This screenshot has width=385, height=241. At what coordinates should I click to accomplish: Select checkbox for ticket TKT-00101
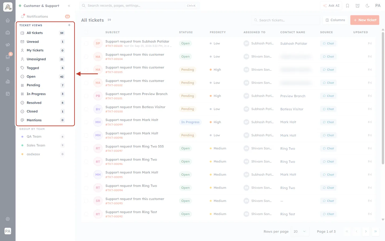[86, 96]
